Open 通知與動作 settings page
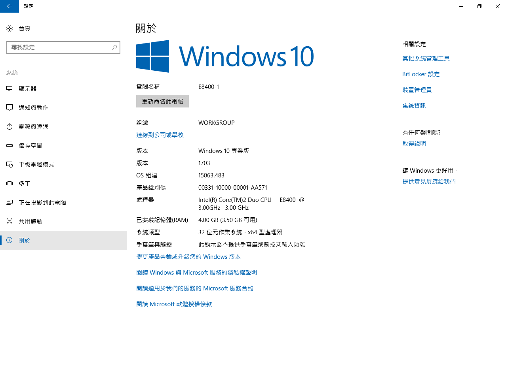This screenshot has width=506, height=388. [63, 107]
